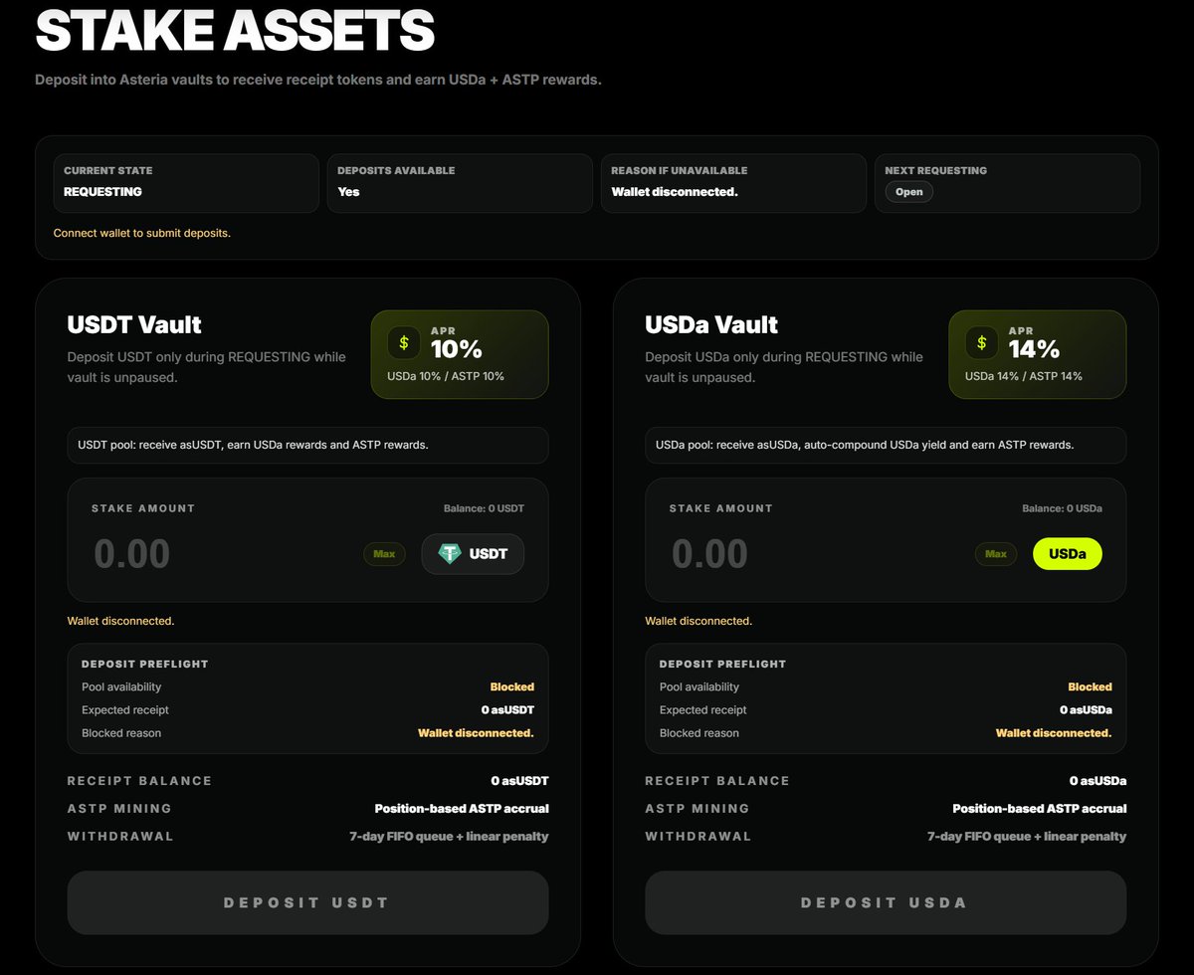Focus the USDa stake amount 0.00 field
Screen dimensions: 1194x975
710,554
